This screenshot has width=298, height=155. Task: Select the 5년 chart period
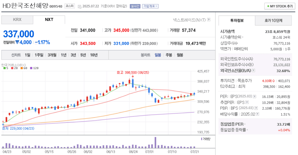coord(83,55)
